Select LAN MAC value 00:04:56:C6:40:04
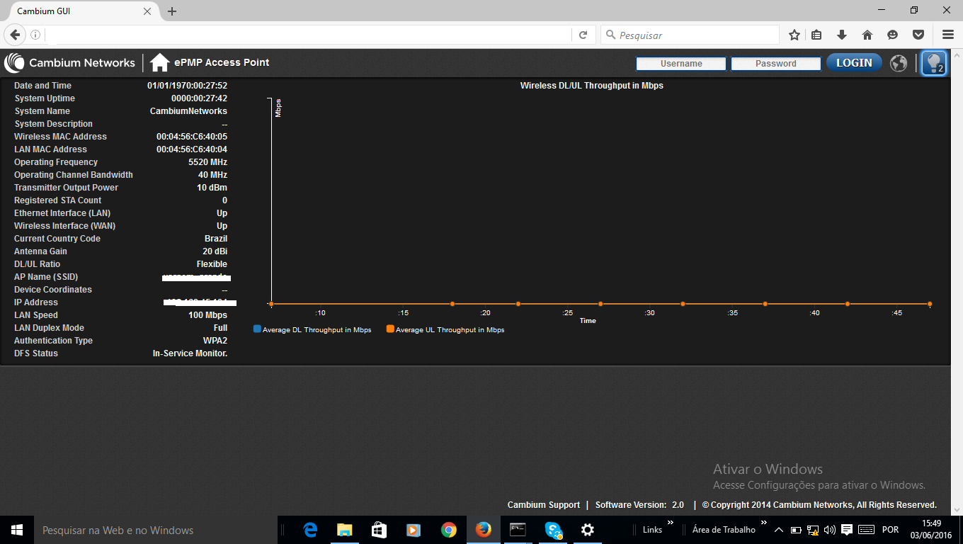Viewport: 963px width, 544px height. click(x=192, y=149)
